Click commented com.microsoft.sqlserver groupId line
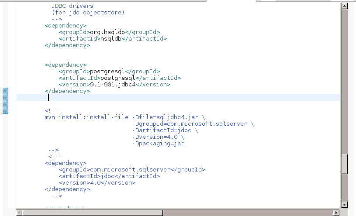Image resolution: width=356 pixels, height=216 pixels. pos(132,170)
